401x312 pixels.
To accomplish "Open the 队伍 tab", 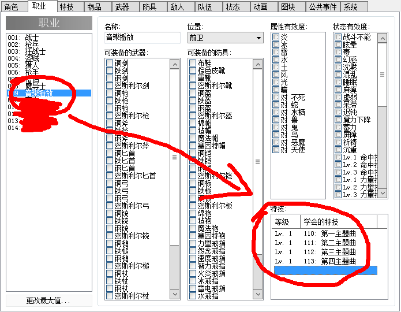I will (208, 7).
